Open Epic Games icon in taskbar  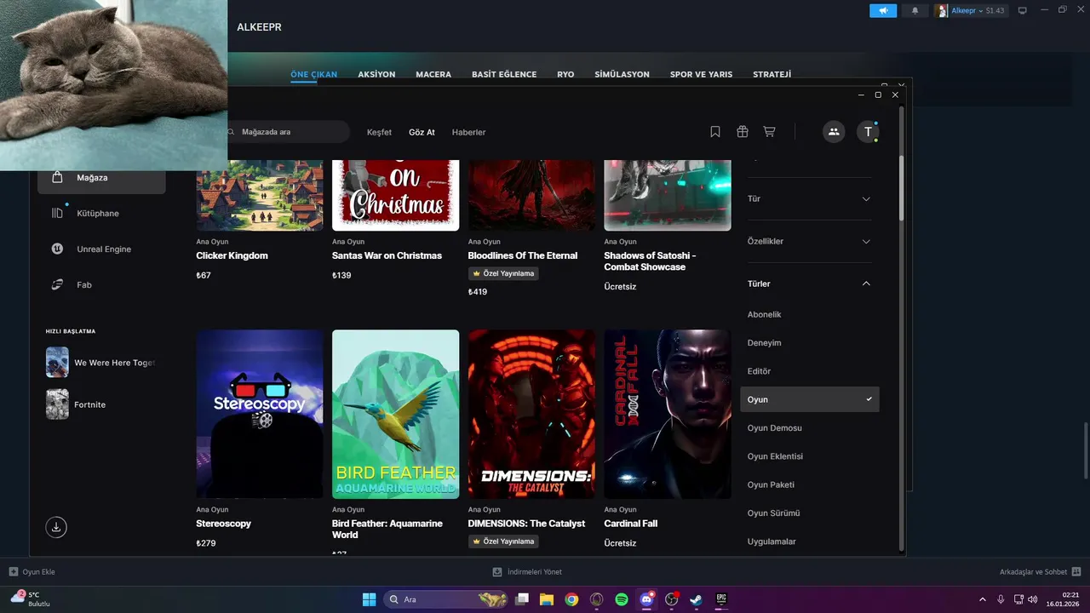(x=721, y=599)
